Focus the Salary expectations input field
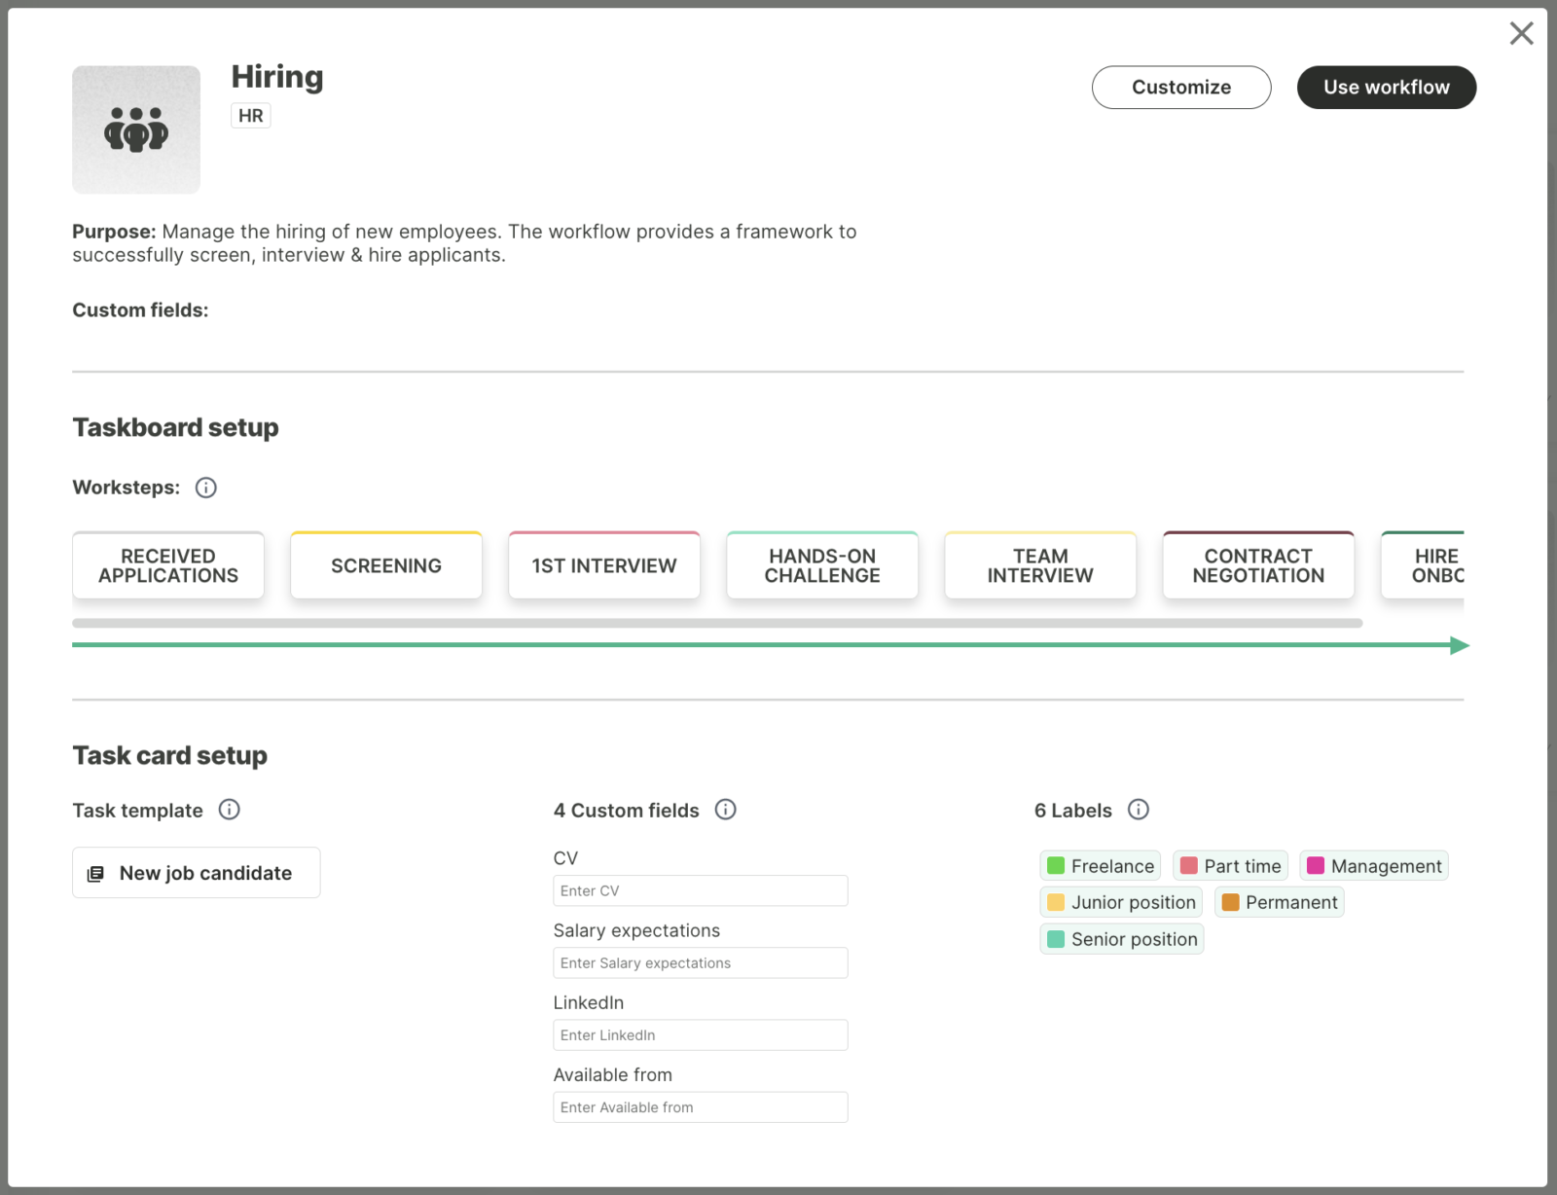The width and height of the screenshot is (1557, 1195). pos(700,962)
